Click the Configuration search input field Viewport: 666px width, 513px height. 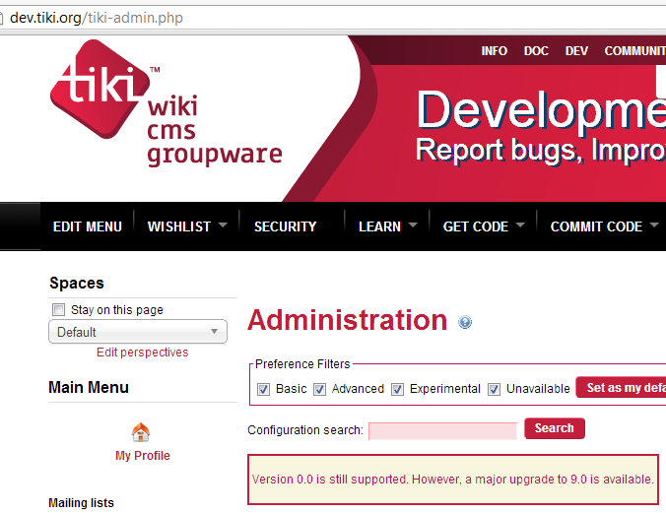(x=442, y=431)
